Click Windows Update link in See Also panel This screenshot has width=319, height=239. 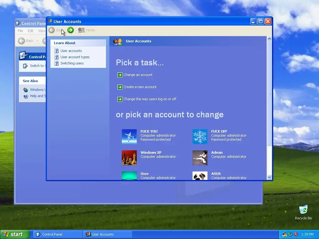tap(38, 90)
